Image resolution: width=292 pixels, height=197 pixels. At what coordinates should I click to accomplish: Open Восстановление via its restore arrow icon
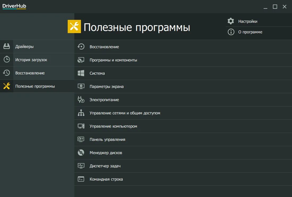[7, 73]
